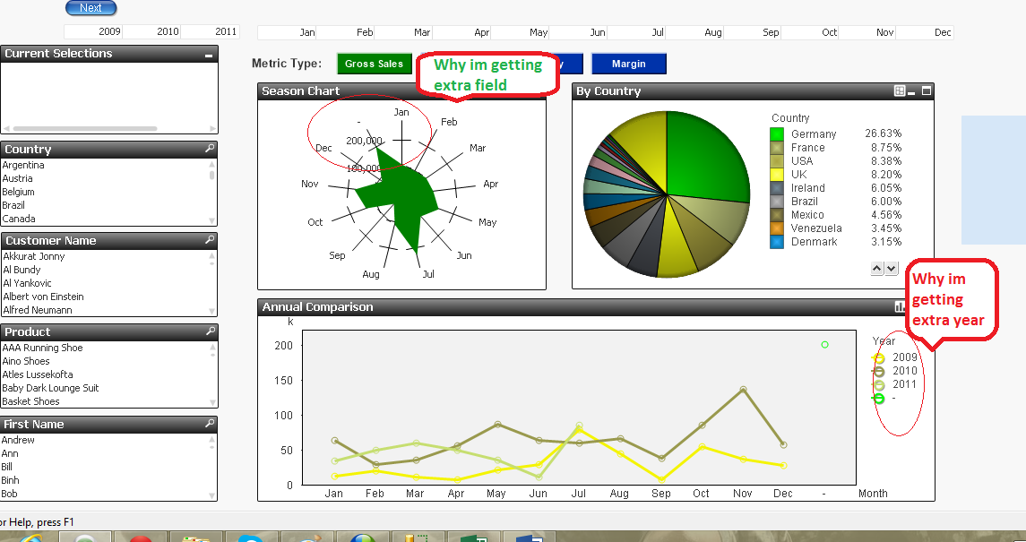Select Jul in month list bar

coord(636,32)
